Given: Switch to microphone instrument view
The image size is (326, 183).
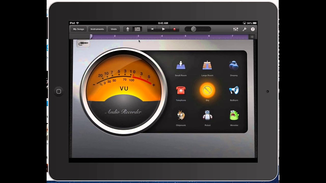Looking at the screenshot, I should [x=128, y=29].
